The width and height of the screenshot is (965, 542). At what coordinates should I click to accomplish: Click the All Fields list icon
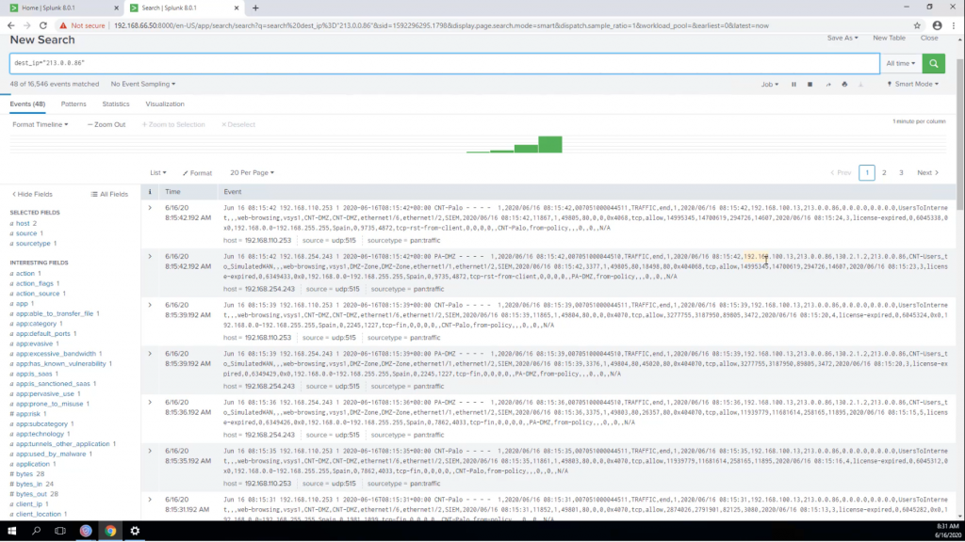pos(94,194)
